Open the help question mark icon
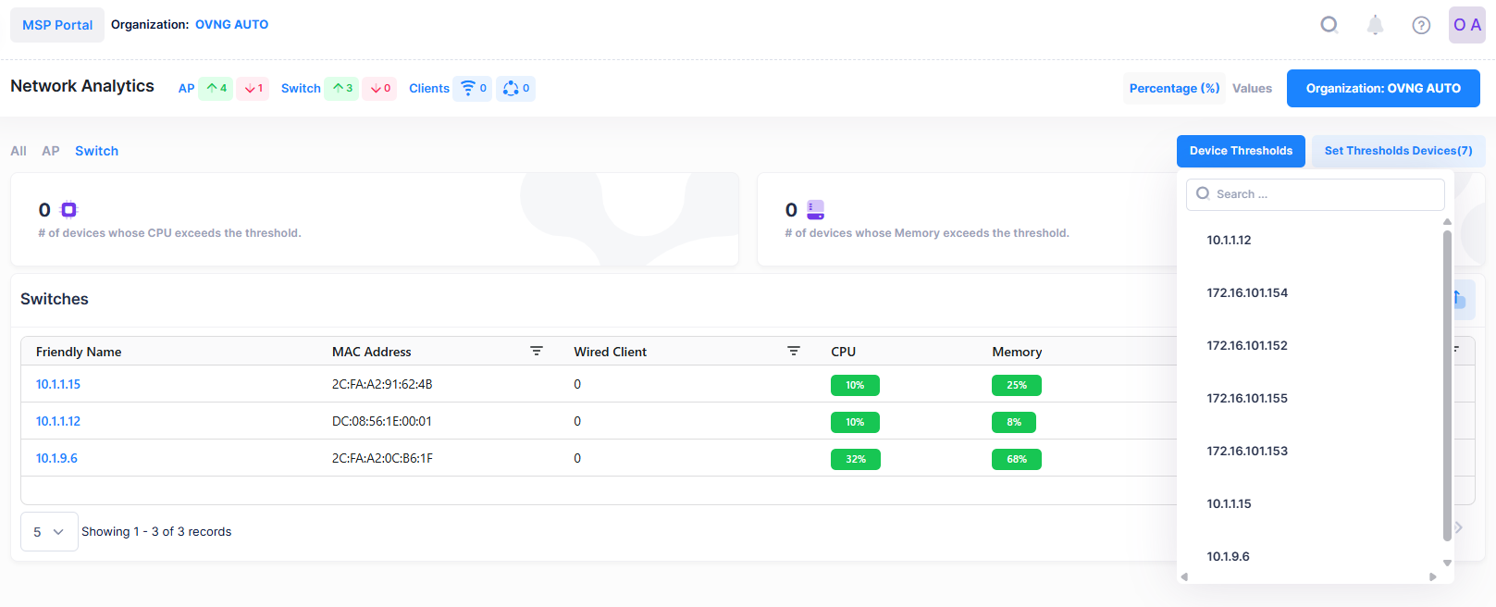This screenshot has height=607, width=1496. (1421, 25)
